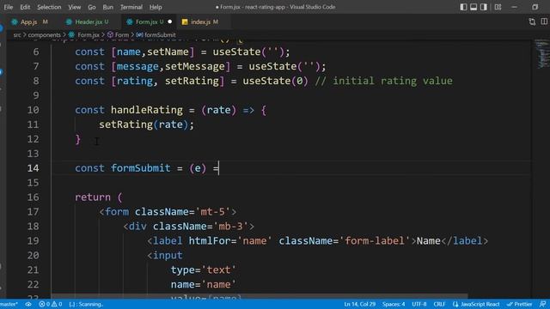Image resolution: width=550 pixels, height=309 pixels.
Task: Open the Form symbol breadcrumb
Action: click(119, 35)
